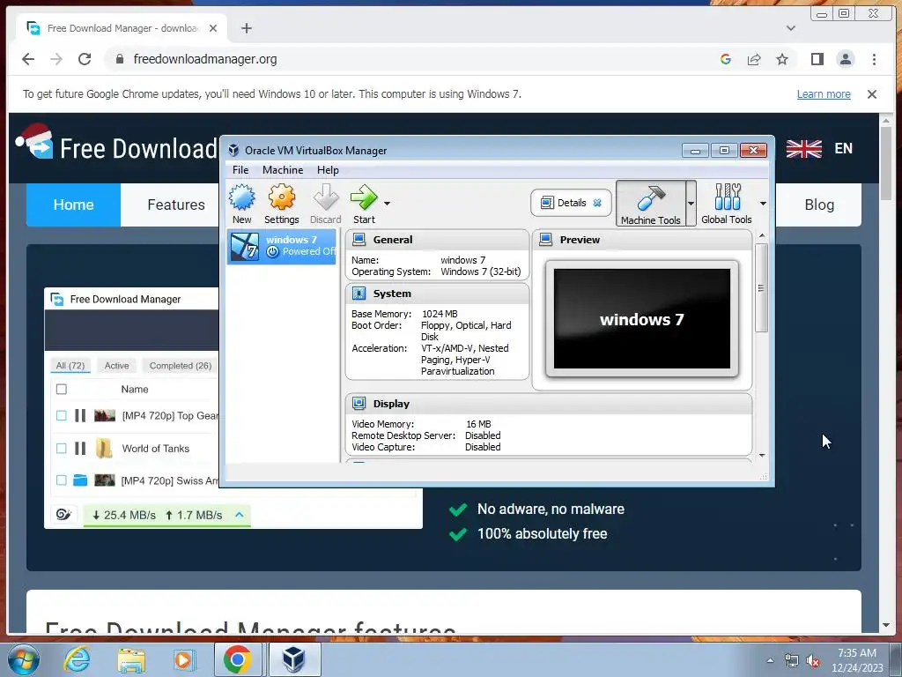
Task: Close the Free Download Manager tab
Action: pyautogui.click(x=213, y=28)
